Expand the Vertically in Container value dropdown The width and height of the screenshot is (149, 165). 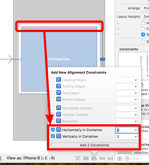(x=136, y=137)
